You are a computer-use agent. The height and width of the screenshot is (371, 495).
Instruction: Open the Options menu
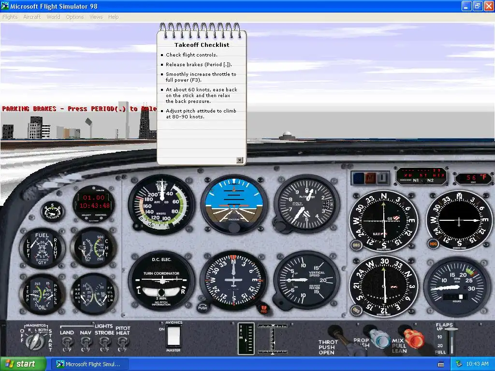pyautogui.click(x=75, y=17)
